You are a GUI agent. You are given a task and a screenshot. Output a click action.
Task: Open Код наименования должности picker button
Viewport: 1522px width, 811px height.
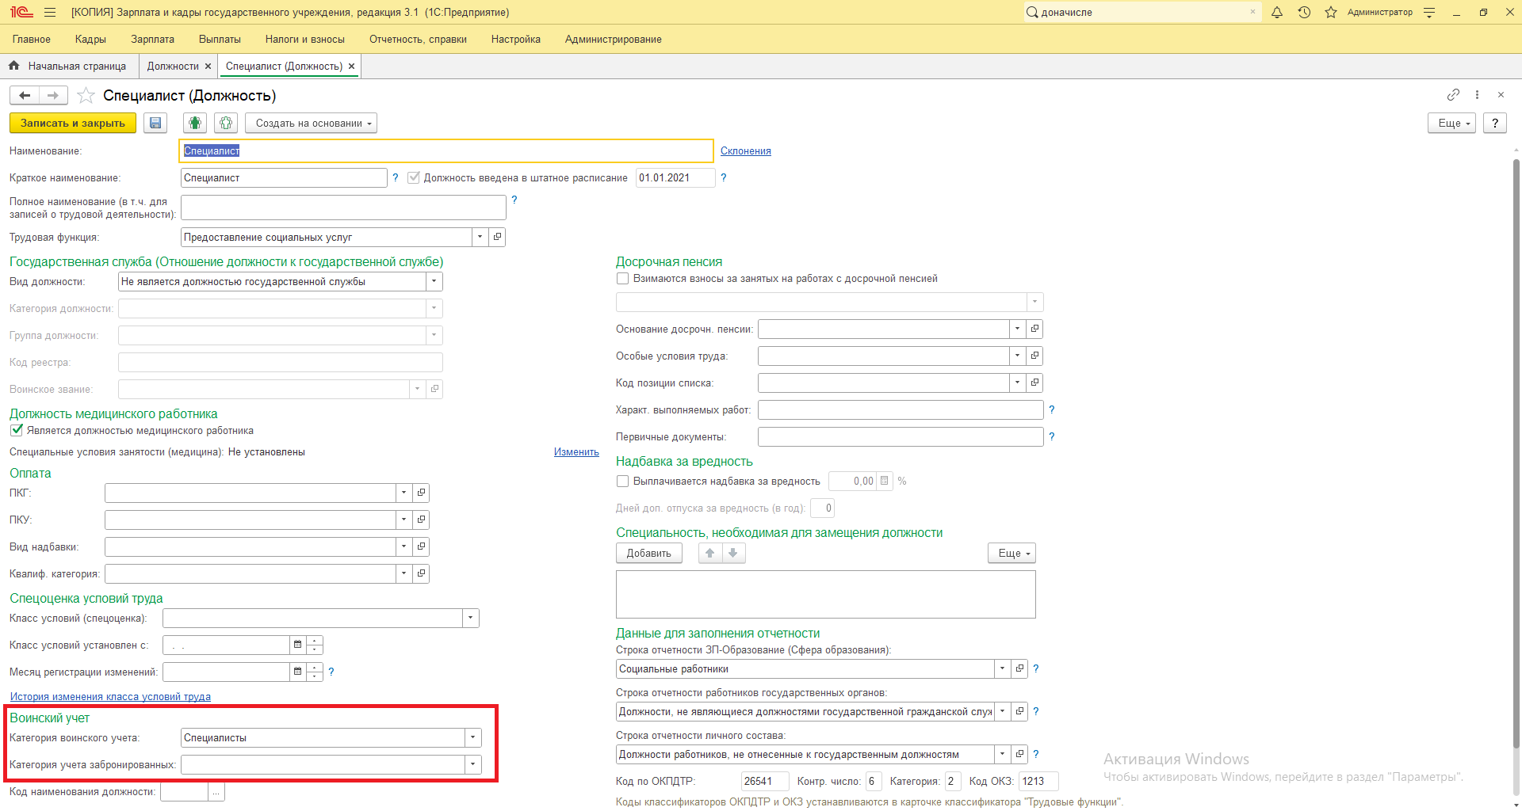click(x=216, y=791)
